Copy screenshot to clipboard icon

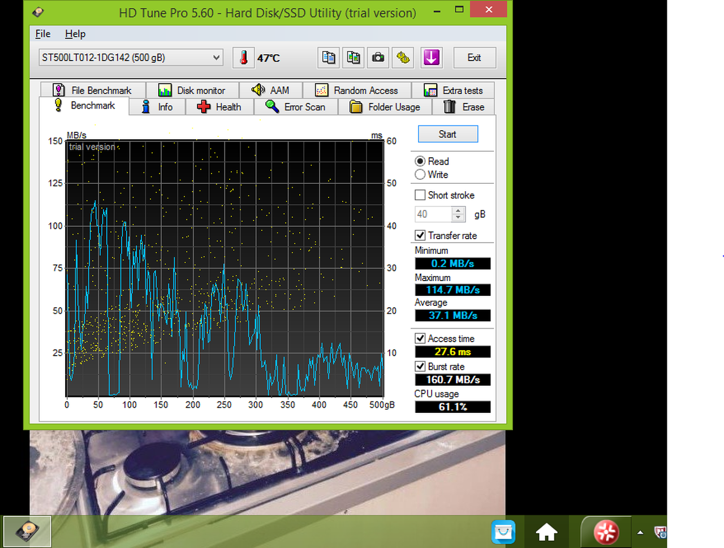[x=354, y=58]
